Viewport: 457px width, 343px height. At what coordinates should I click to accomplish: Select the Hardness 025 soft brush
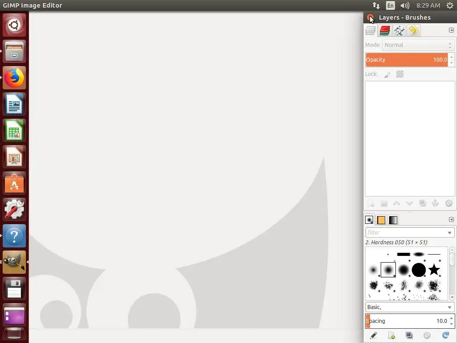(x=373, y=270)
